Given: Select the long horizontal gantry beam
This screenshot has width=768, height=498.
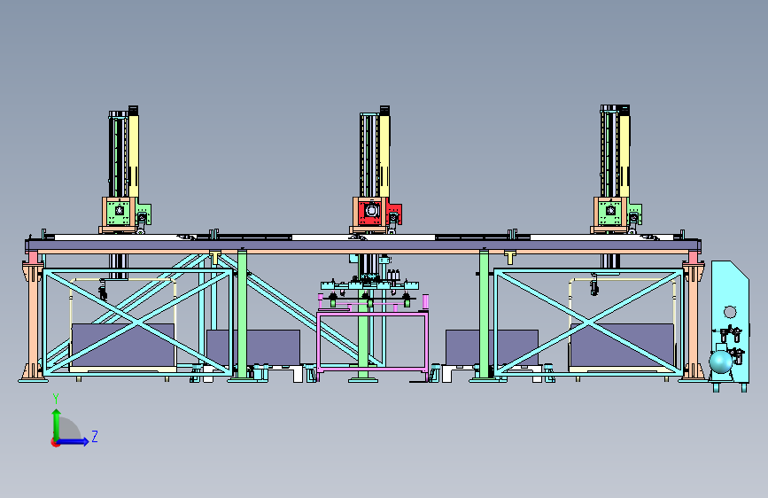Looking at the screenshot, I should tap(363, 245).
